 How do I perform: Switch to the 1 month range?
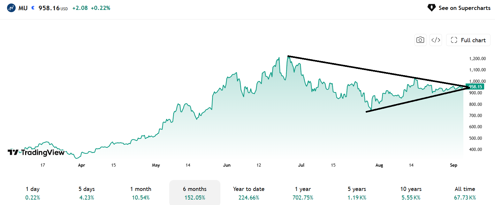(x=141, y=193)
